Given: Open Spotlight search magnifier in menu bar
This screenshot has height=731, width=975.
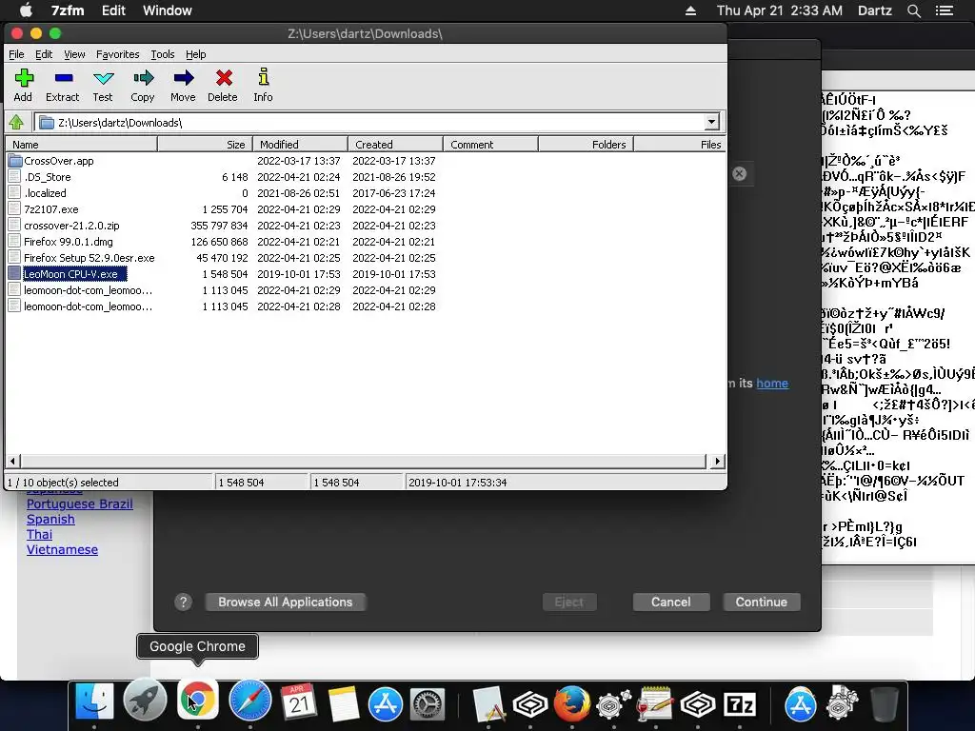Looking at the screenshot, I should 913,10.
